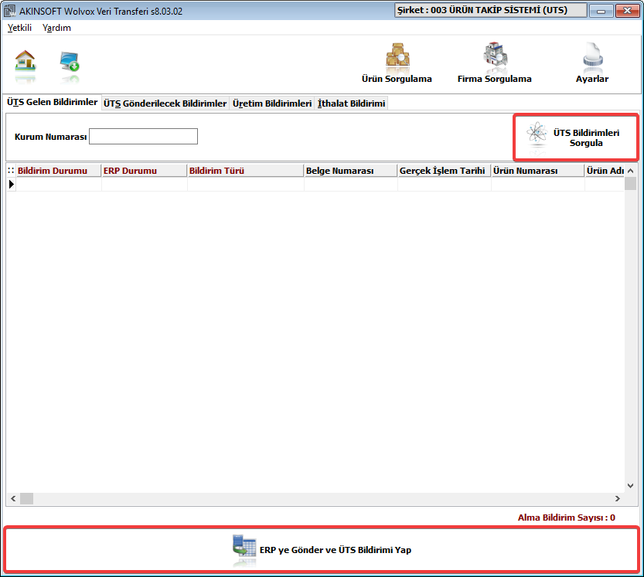Click vertical scrollbar down arrow
Screen dimensions: 644x577
pos(630,486)
